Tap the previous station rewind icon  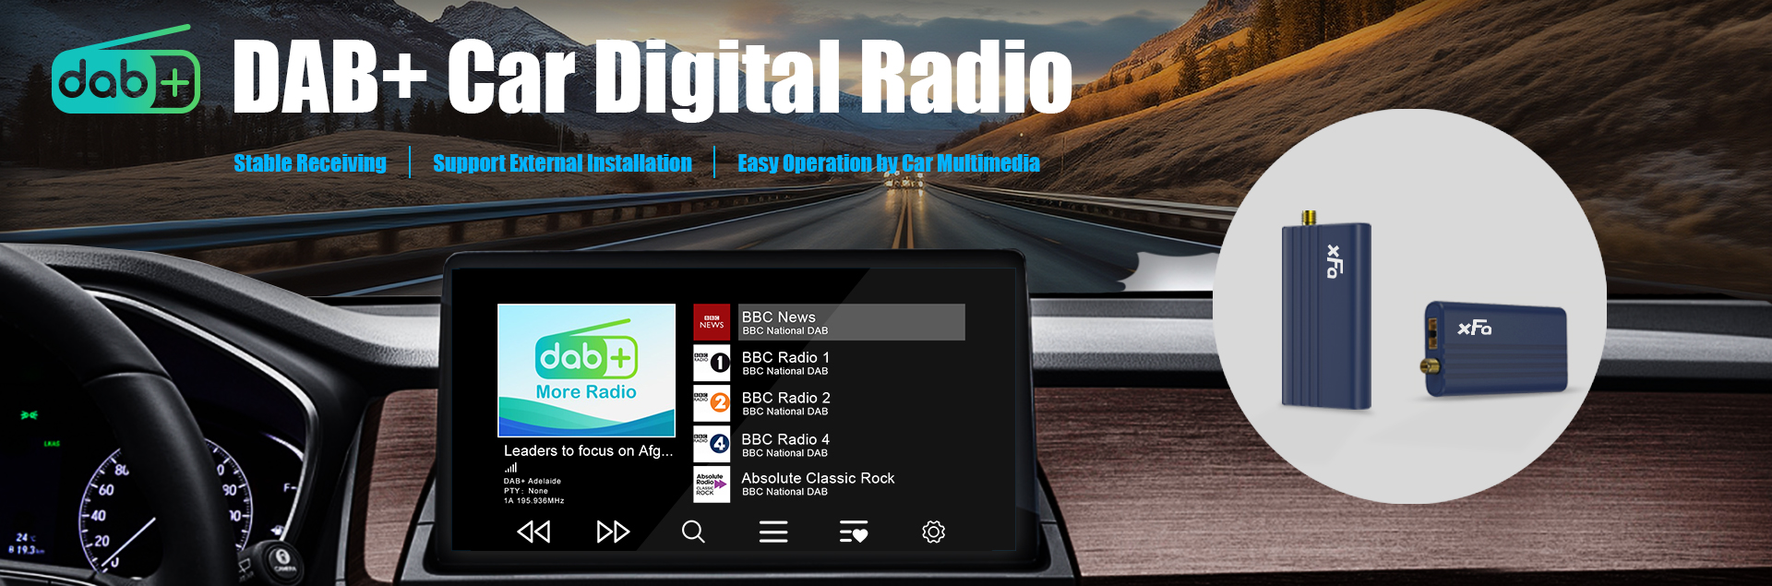point(533,532)
